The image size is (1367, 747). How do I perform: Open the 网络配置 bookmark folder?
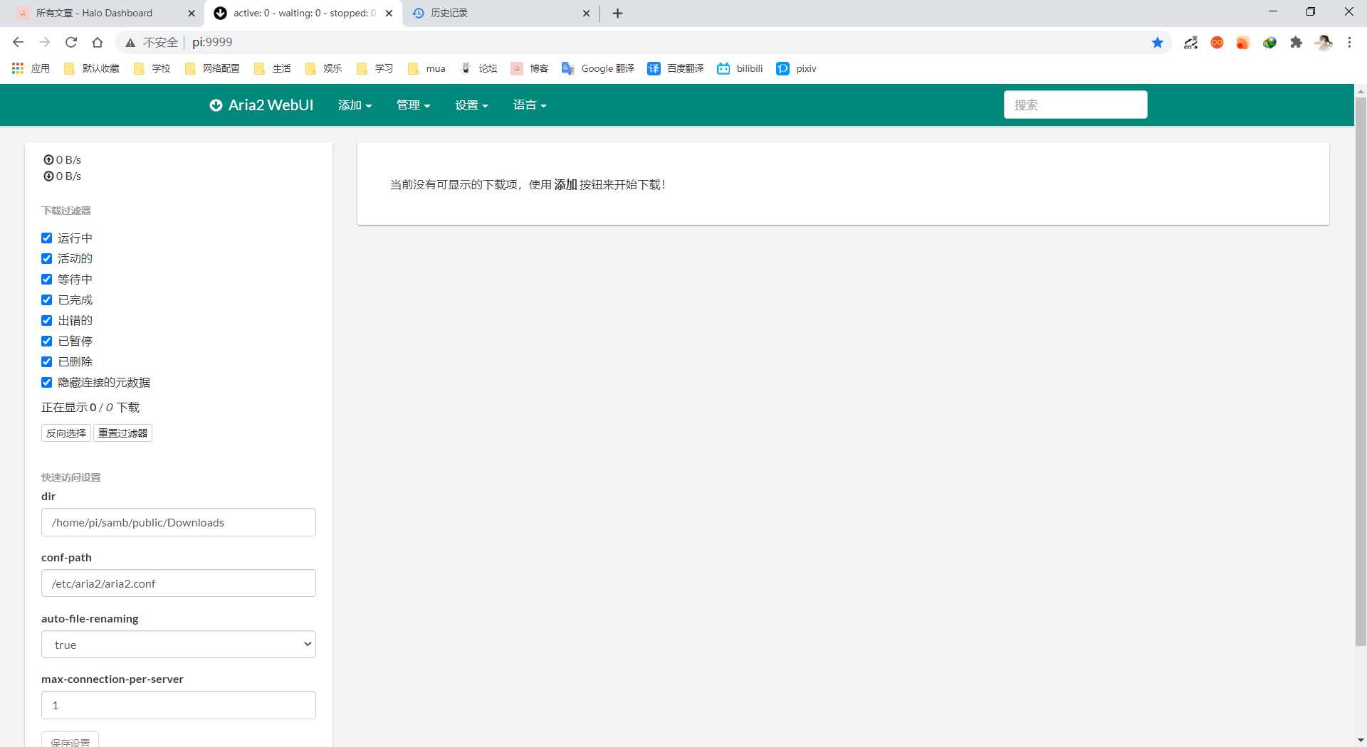211,68
